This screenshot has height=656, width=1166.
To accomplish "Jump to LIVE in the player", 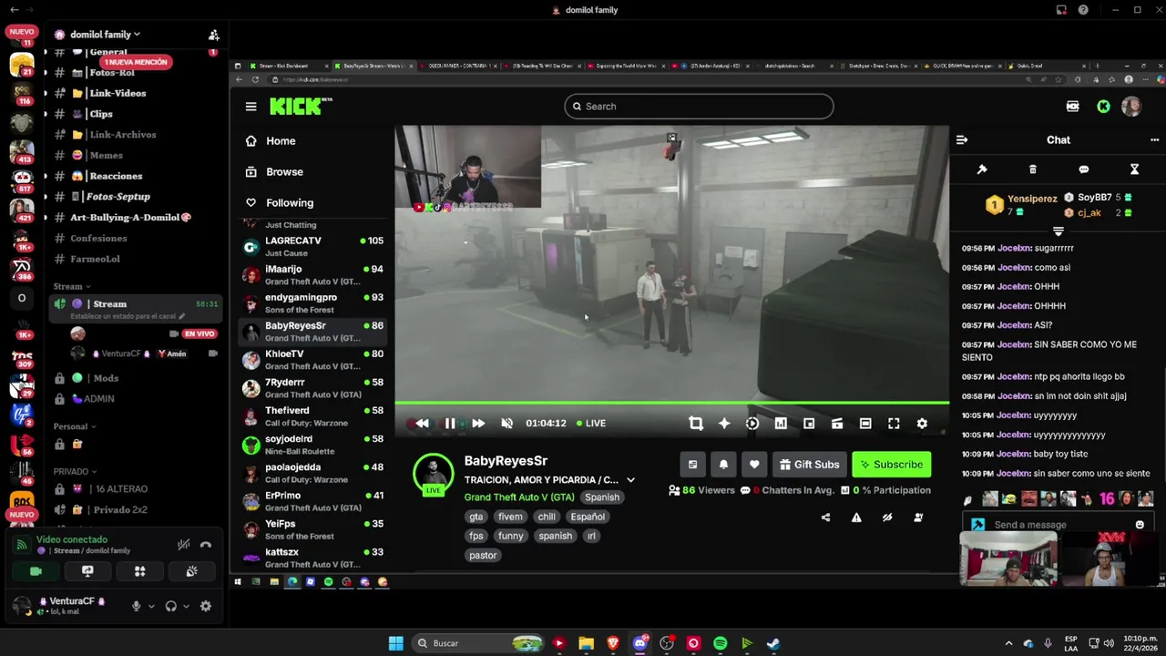I will pos(590,424).
